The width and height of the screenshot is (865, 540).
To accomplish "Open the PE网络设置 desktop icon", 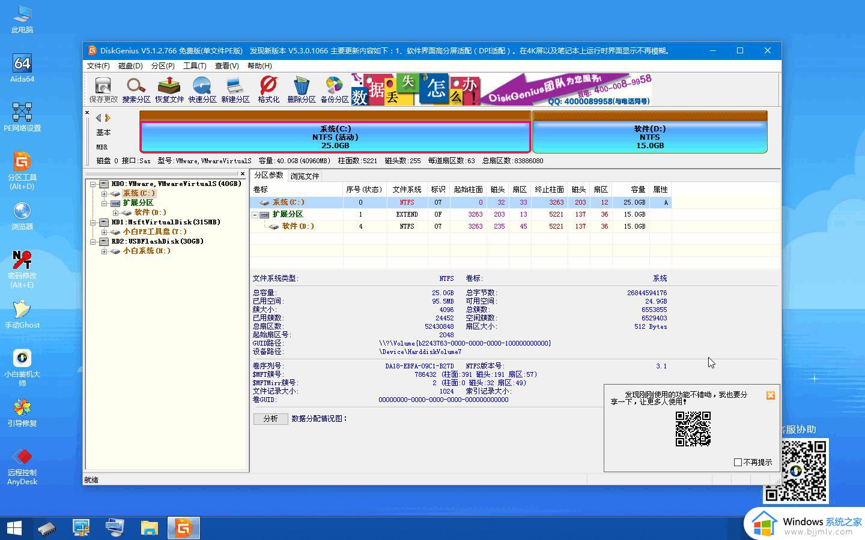I will click(x=22, y=117).
